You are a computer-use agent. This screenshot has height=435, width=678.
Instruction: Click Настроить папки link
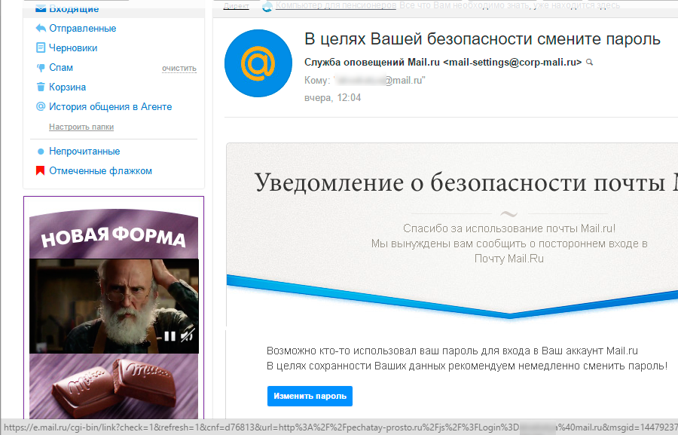point(81,127)
